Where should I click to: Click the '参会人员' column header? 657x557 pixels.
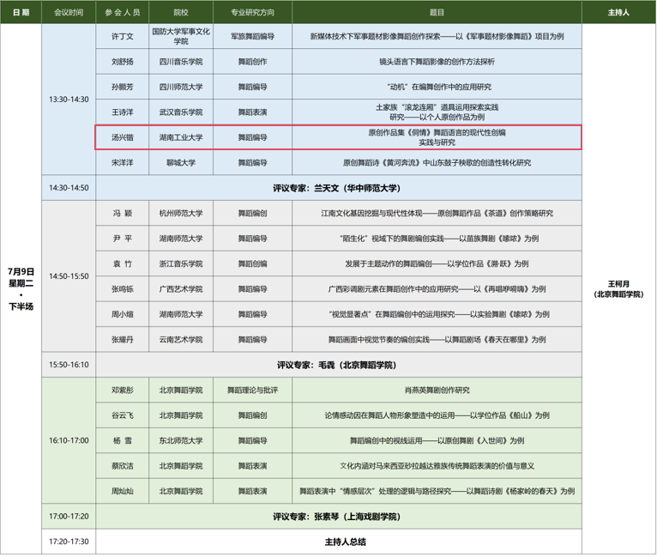tap(123, 12)
